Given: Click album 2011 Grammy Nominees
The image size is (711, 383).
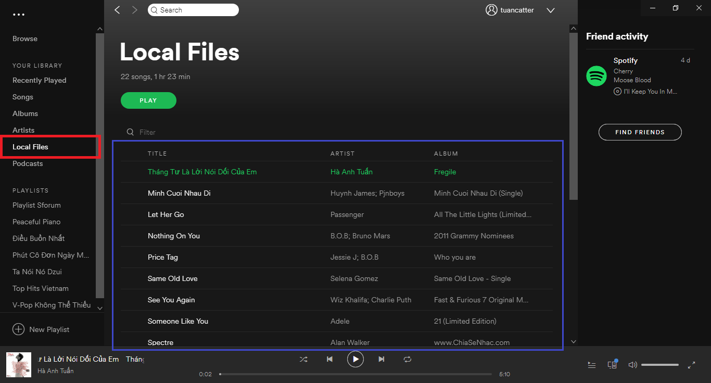Looking at the screenshot, I should click(474, 236).
